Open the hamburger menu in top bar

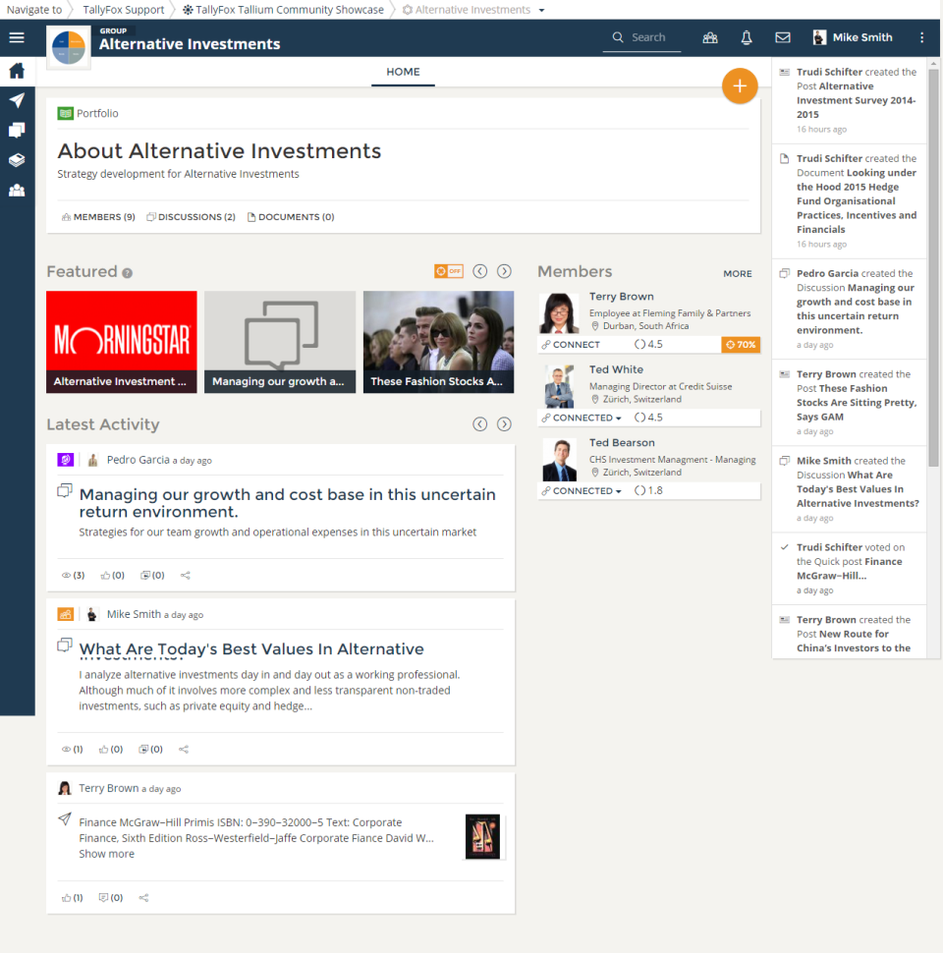point(16,37)
